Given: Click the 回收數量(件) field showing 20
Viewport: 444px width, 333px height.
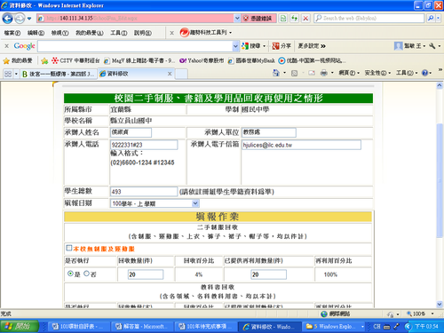Looking at the screenshot, I should click(146, 274).
